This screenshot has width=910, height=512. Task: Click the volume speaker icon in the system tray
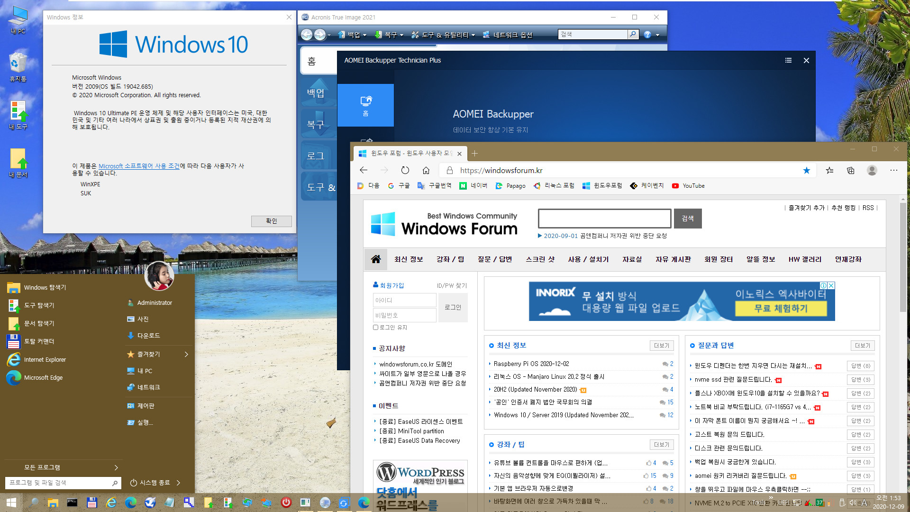point(853,503)
